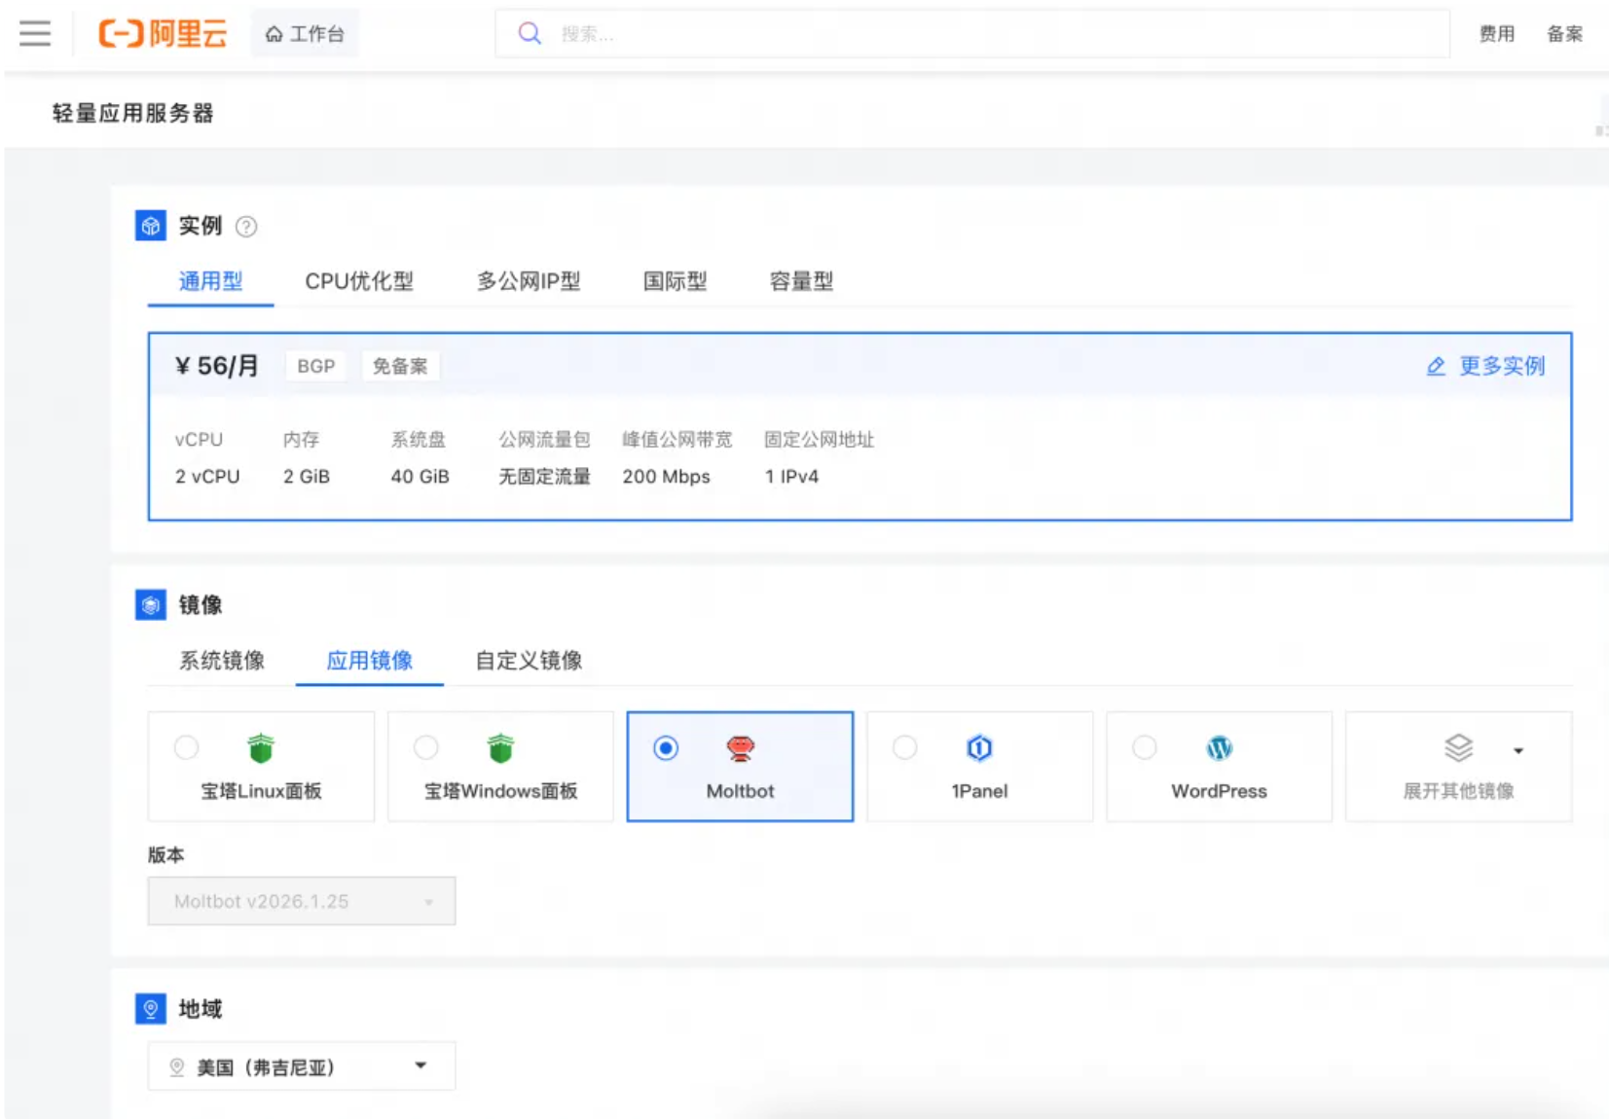The width and height of the screenshot is (1609, 1119).
Task: Select the Moltbot radio button
Action: point(666,747)
